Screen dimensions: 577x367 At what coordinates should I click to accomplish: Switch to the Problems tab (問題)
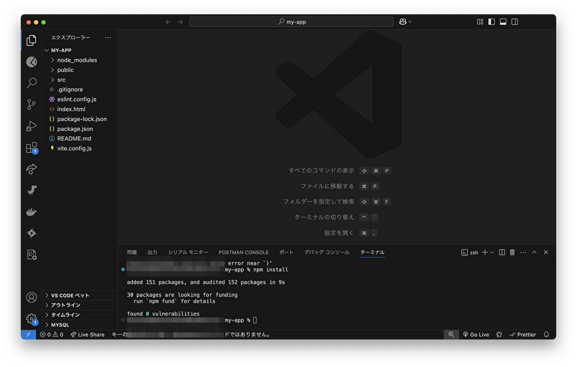tap(132, 253)
